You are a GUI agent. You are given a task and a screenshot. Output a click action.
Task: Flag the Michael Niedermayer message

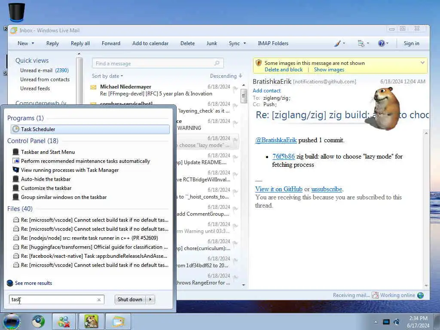click(235, 89)
